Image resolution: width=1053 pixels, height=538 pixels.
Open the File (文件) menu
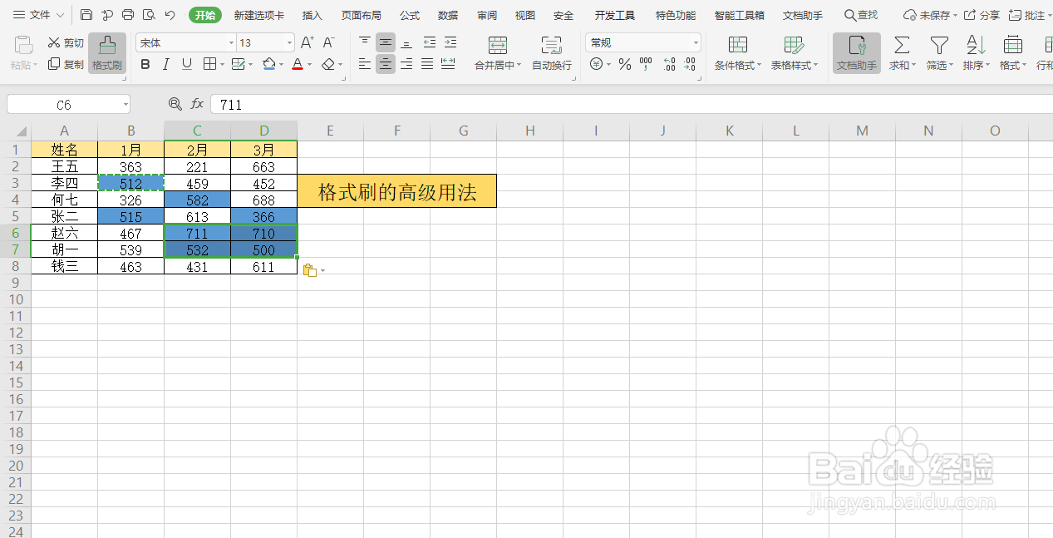(x=38, y=15)
